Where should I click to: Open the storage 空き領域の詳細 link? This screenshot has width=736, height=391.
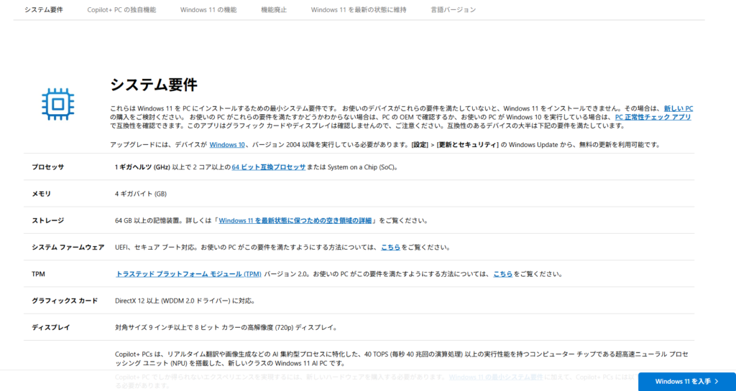pos(296,220)
